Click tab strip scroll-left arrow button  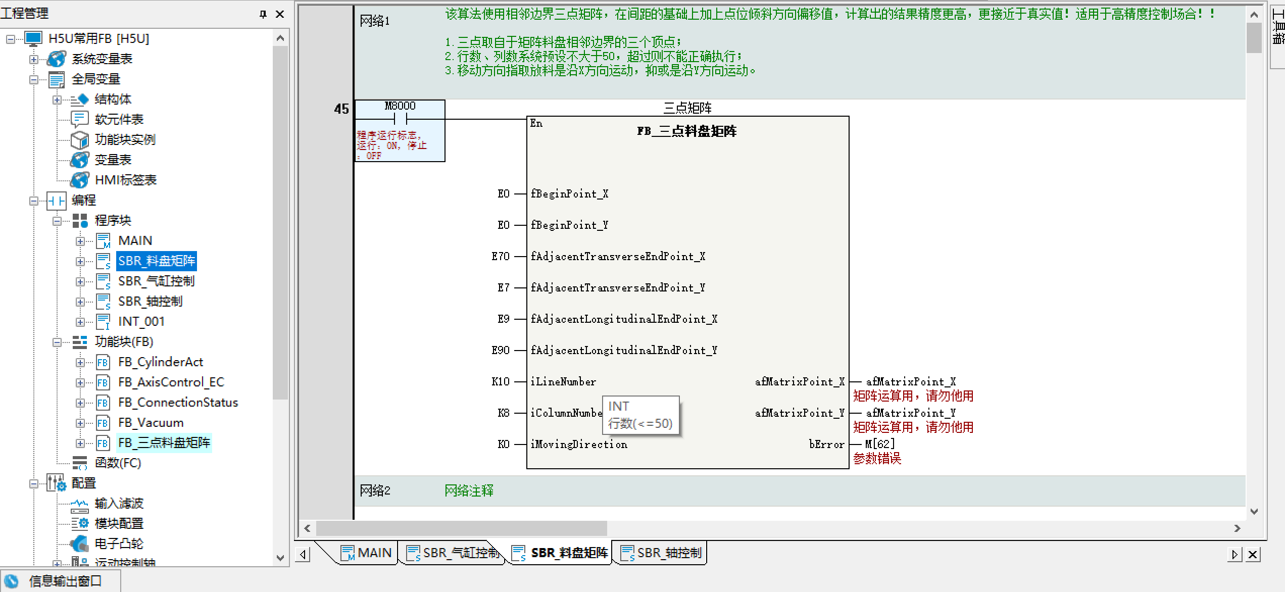303,555
